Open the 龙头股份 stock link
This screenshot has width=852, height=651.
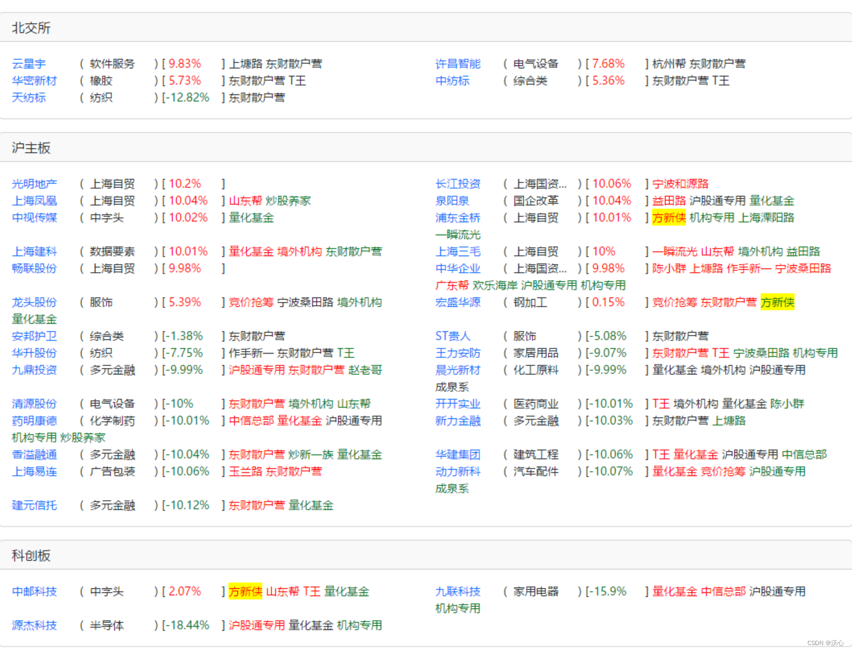pyautogui.click(x=34, y=302)
